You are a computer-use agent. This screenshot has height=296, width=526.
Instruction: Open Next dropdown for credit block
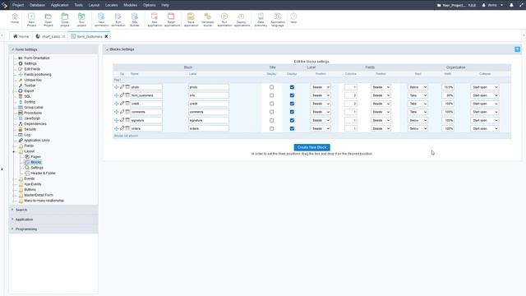click(x=418, y=104)
